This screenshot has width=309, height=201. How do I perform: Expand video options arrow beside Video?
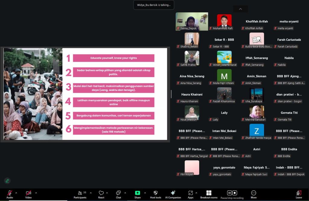pos(36,193)
